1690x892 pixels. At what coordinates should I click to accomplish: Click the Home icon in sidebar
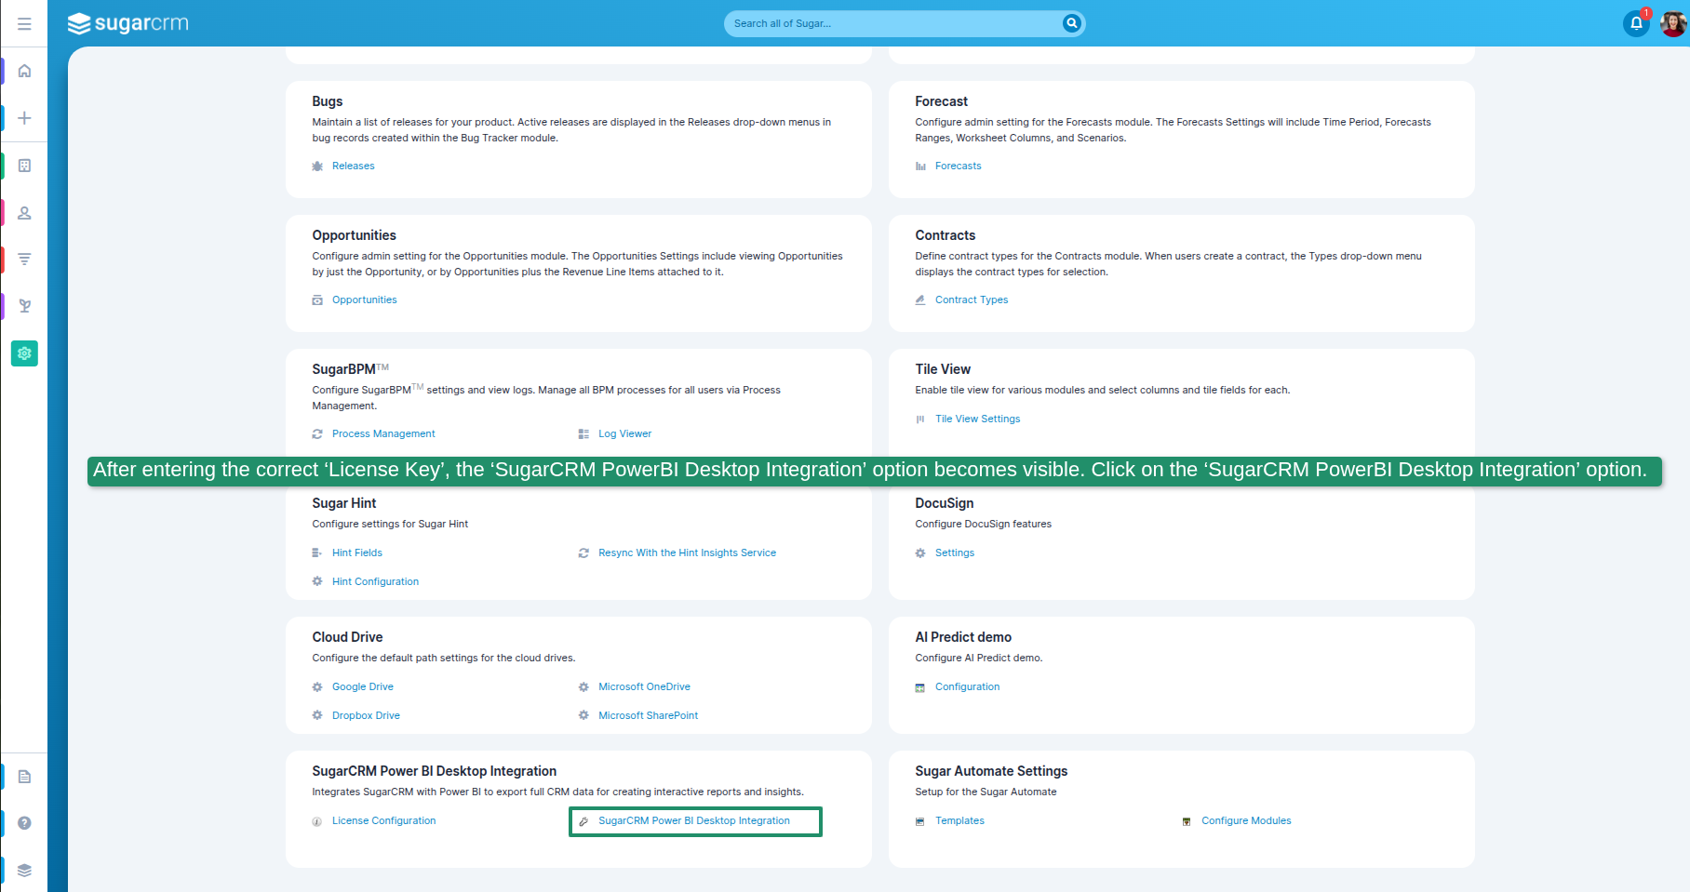(24, 71)
